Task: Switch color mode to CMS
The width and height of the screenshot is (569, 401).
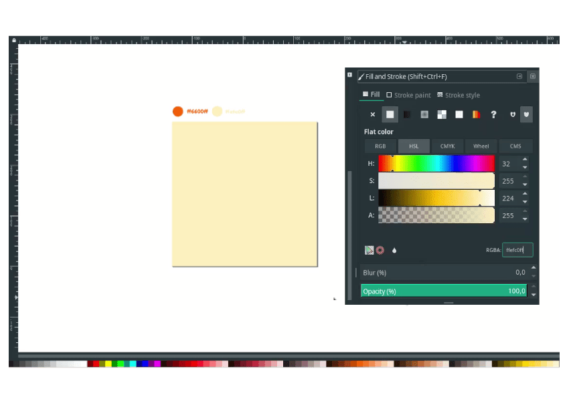Action: (515, 146)
